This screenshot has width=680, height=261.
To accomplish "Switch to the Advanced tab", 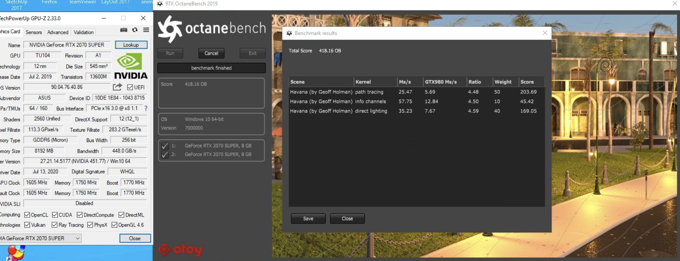I will (x=58, y=32).
